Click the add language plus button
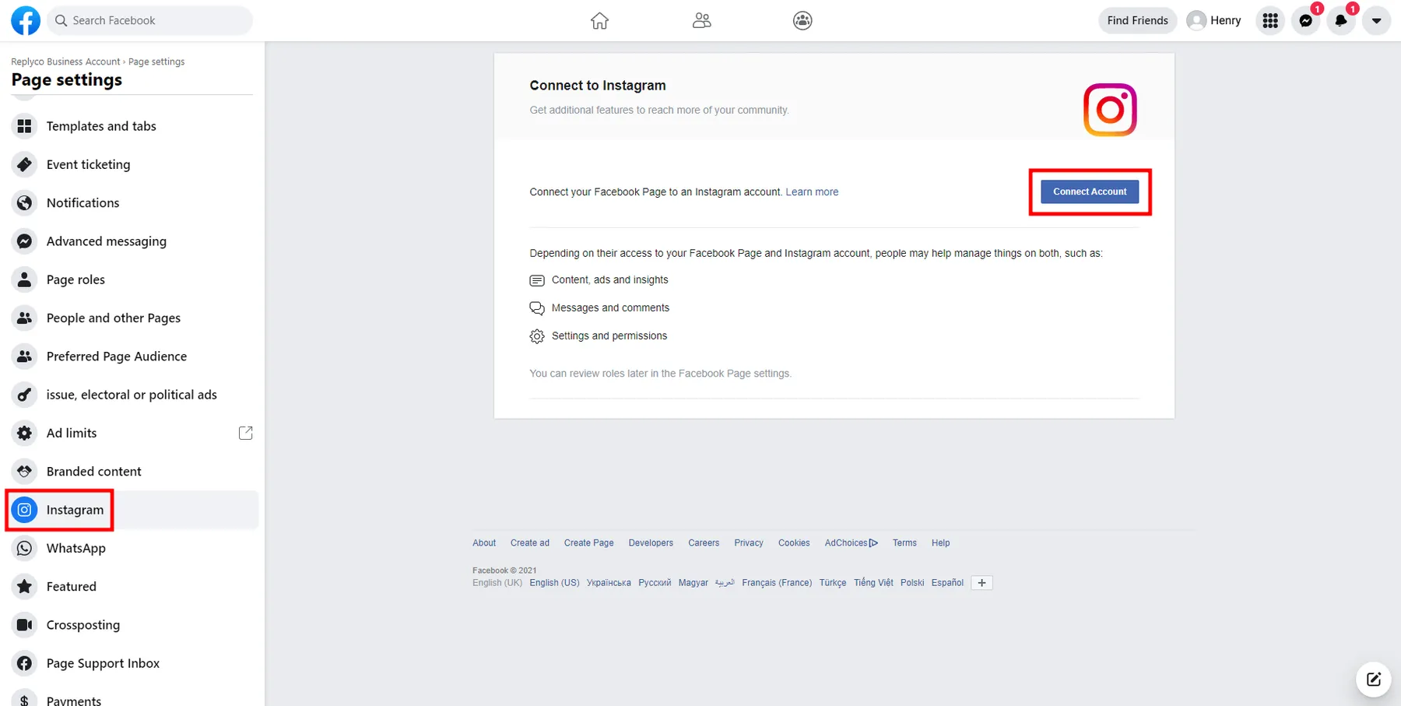The width and height of the screenshot is (1401, 706). click(x=981, y=583)
